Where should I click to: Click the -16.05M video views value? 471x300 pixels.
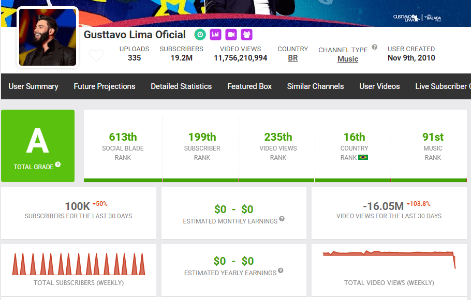click(384, 206)
